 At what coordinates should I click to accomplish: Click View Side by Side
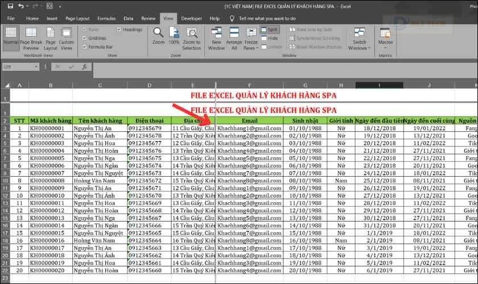click(311, 30)
